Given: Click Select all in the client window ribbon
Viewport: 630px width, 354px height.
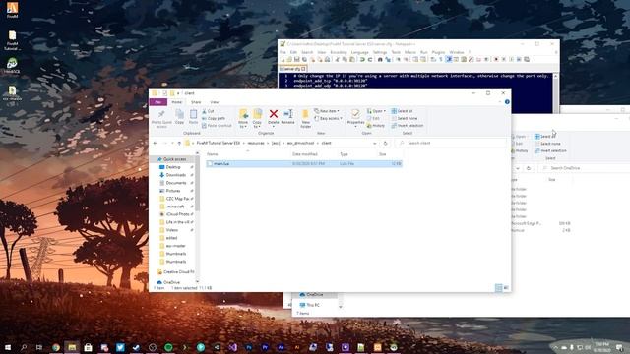Looking at the screenshot, I should tap(402, 111).
